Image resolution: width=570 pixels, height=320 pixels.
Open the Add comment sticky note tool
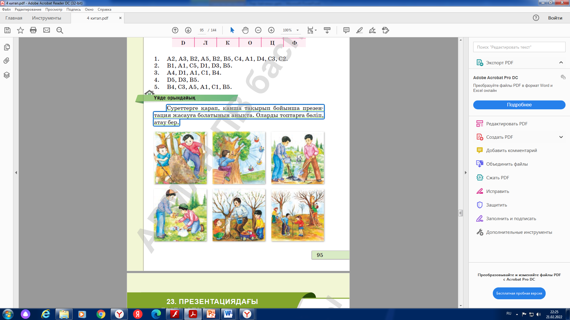[346, 30]
